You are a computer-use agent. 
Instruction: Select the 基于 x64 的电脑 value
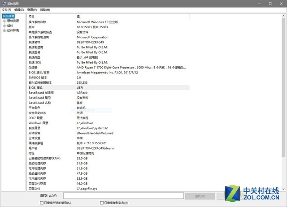(87, 57)
